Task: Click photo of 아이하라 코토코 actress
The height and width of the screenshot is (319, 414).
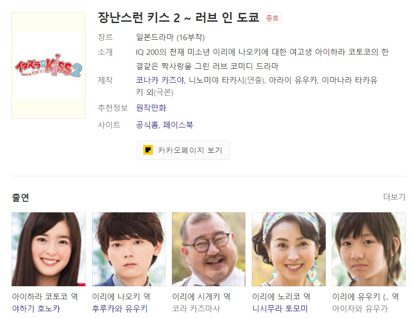Action: 49,249
